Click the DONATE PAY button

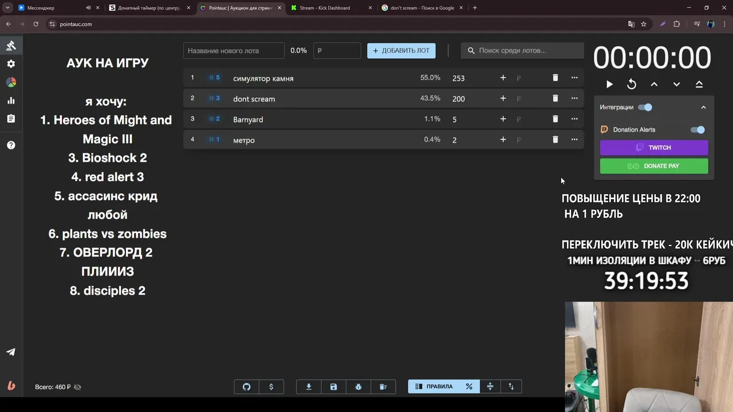pos(654,166)
